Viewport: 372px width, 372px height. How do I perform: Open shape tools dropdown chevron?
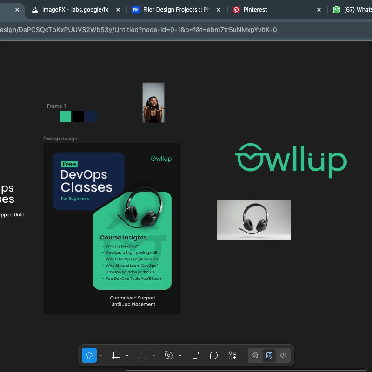(x=153, y=355)
